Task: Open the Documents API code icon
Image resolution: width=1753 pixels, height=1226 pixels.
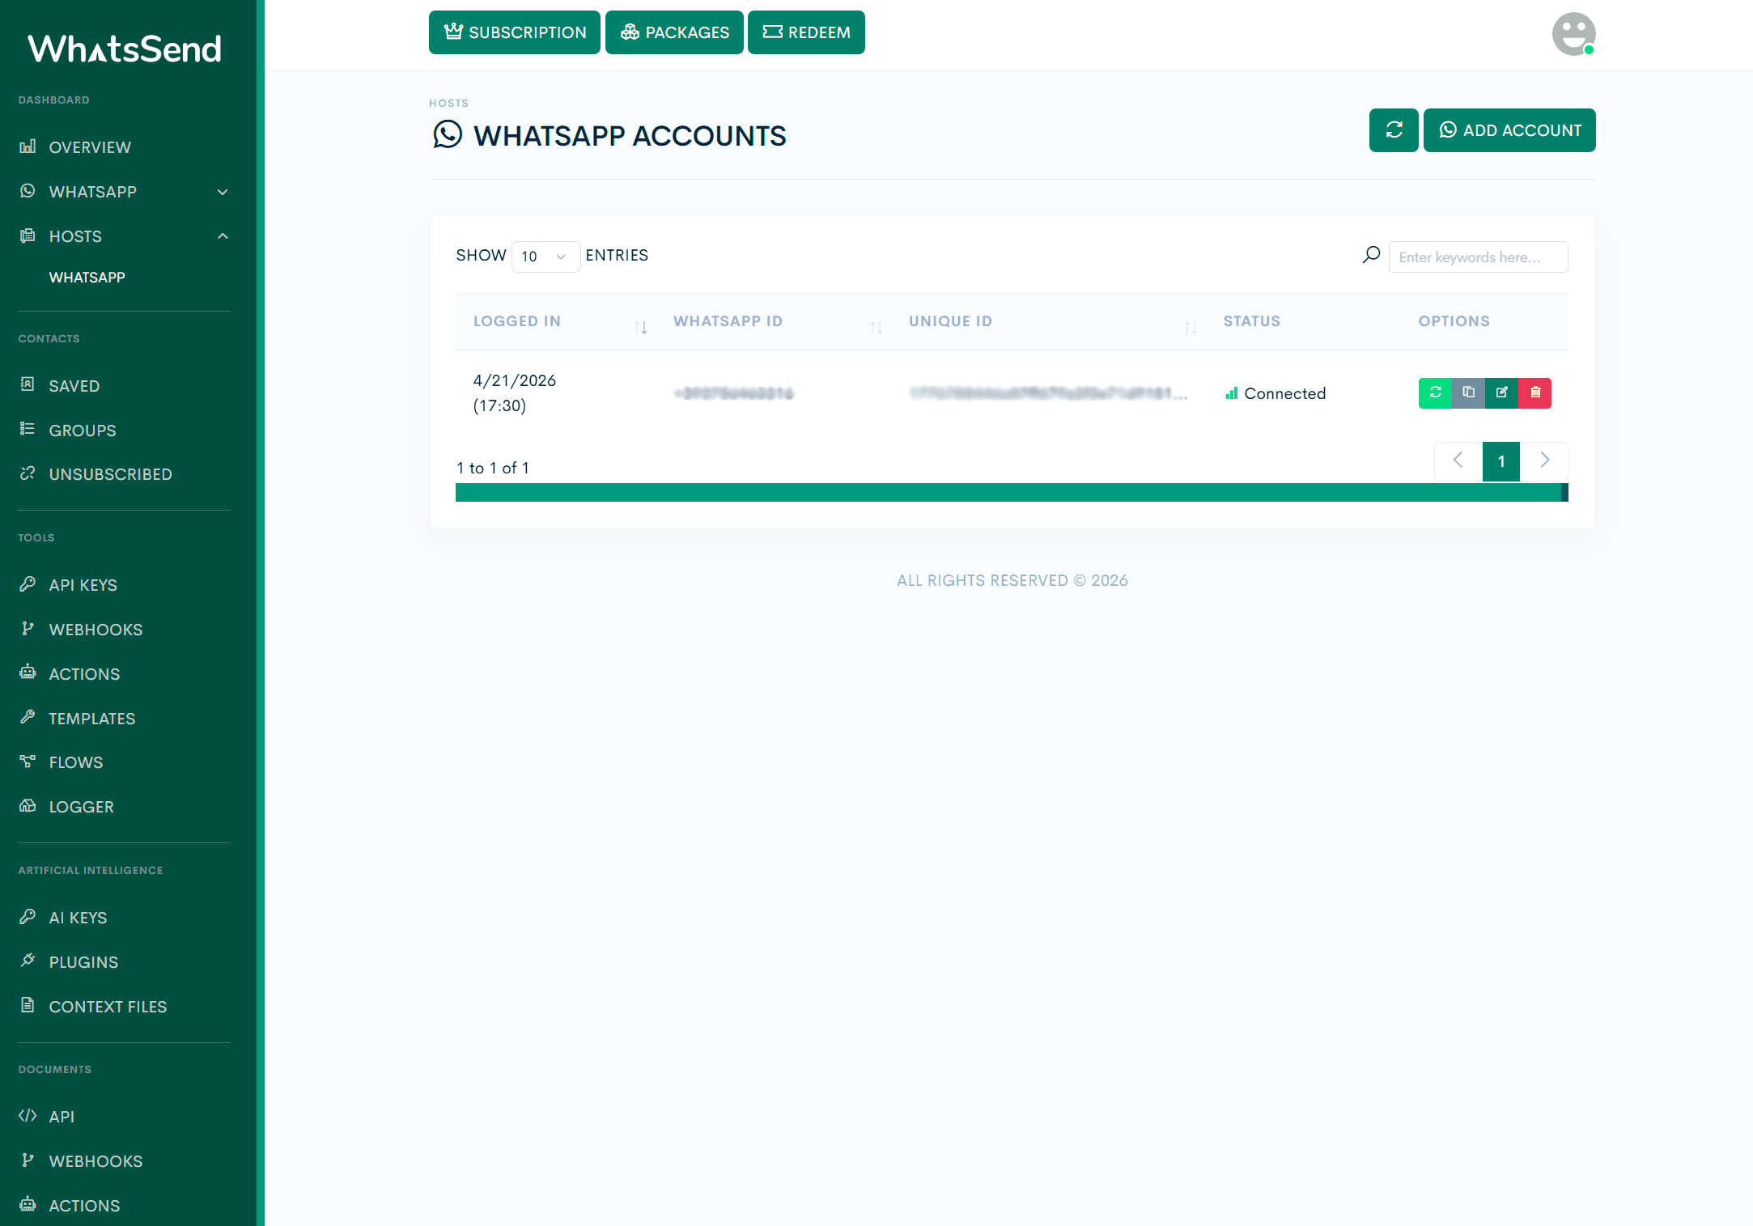Action: point(28,1115)
